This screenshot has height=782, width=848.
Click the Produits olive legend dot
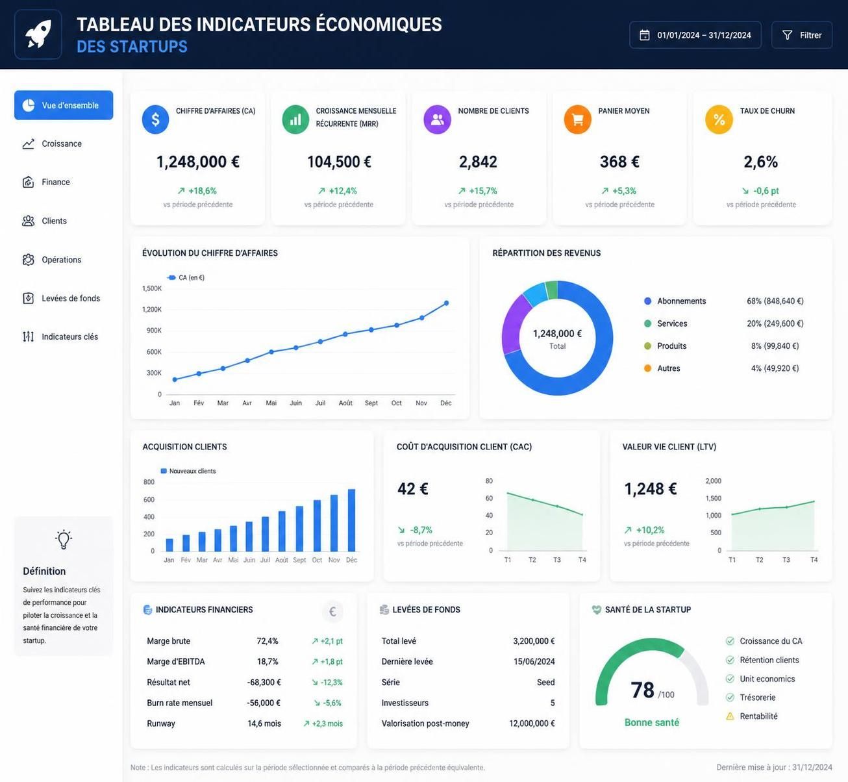(647, 346)
